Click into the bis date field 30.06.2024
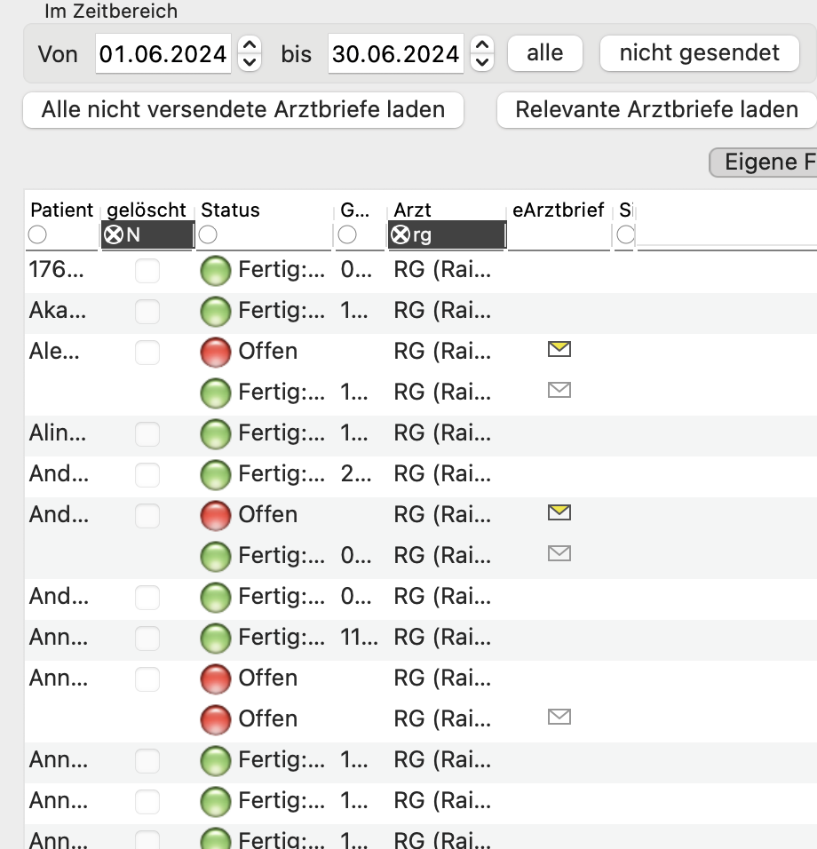The image size is (817, 849). [x=395, y=53]
